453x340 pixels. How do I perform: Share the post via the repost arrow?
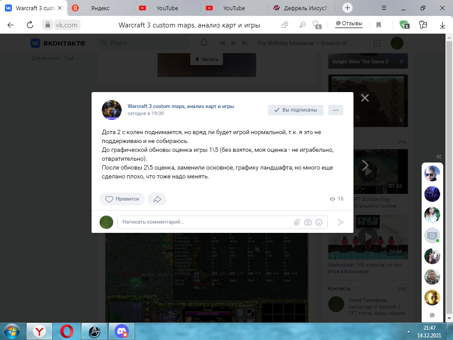[x=157, y=199]
